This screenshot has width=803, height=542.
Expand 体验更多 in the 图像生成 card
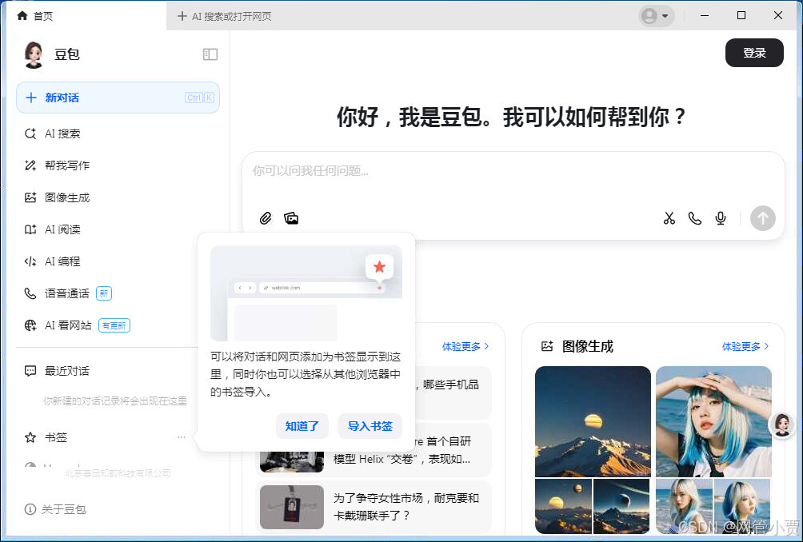[745, 346]
